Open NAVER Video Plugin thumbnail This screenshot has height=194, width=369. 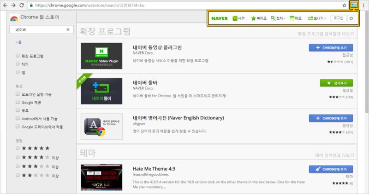(x=101, y=56)
